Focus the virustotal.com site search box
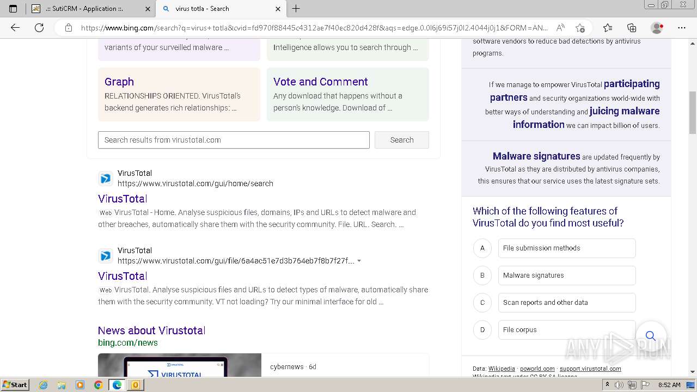The height and width of the screenshot is (392, 697). (x=234, y=140)
